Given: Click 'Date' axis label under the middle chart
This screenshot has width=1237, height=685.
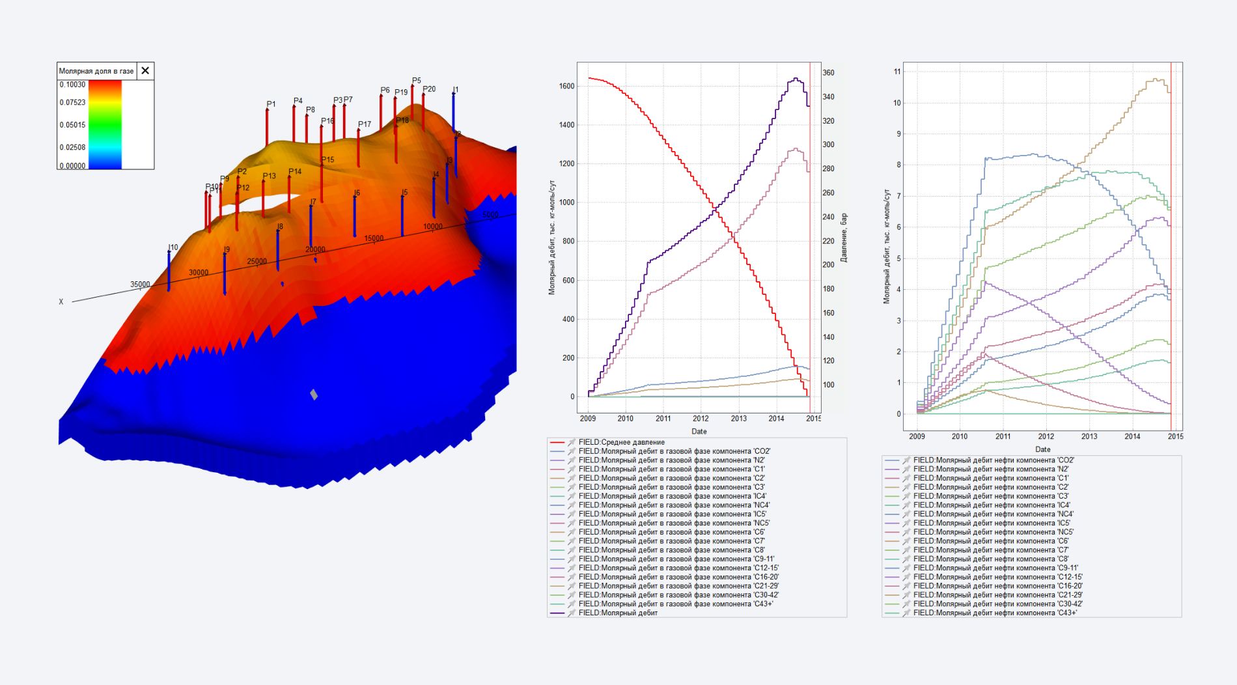Looking at the screenshot, I should (699, 432).
